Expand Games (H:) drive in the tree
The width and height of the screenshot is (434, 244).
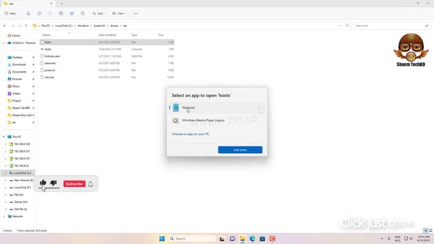pyautogui.click(x=5, y=202)
